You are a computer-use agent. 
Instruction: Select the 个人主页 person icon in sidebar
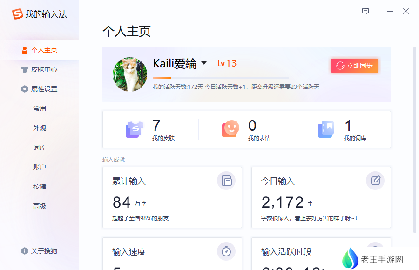click(x=24, y=50)
